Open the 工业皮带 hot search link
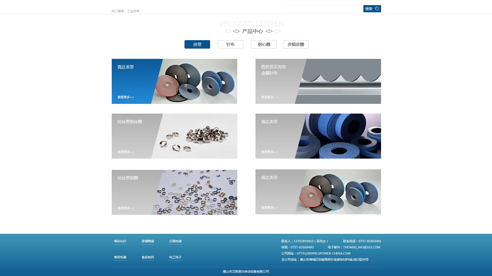492x276 pixels. (133, 11)
